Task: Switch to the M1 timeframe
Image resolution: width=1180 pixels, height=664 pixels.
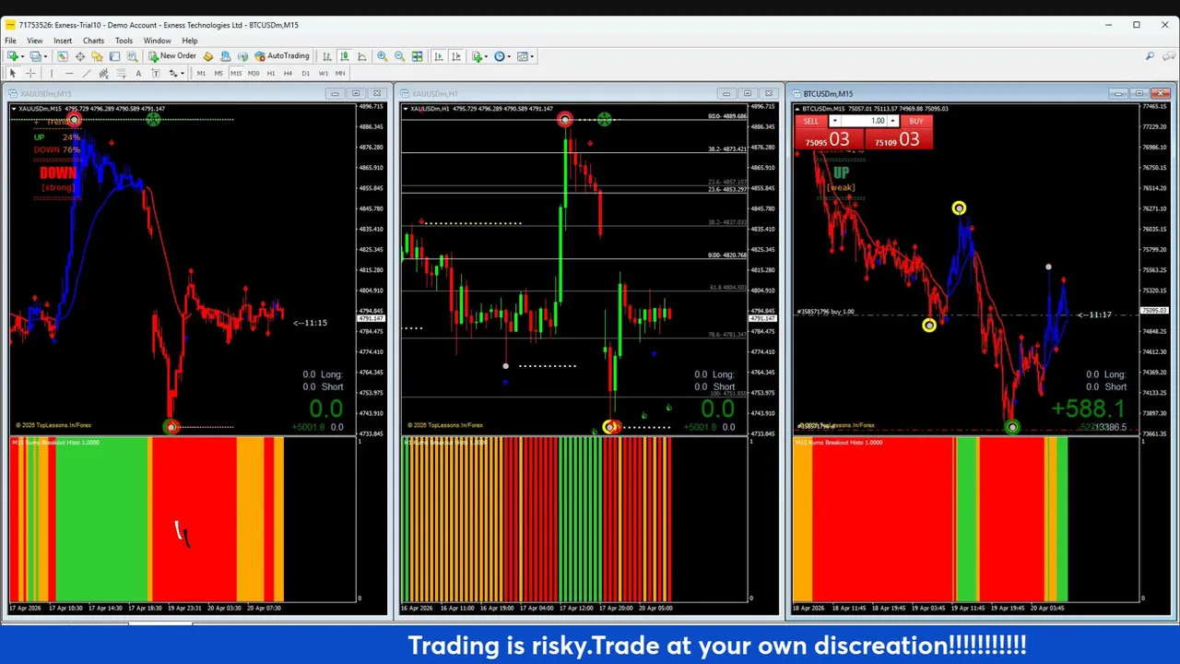Action: pyautogui.click(x=201, y=73)
